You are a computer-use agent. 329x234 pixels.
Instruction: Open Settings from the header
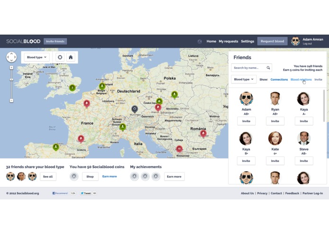pyautogui.click(x=248, y=41)
